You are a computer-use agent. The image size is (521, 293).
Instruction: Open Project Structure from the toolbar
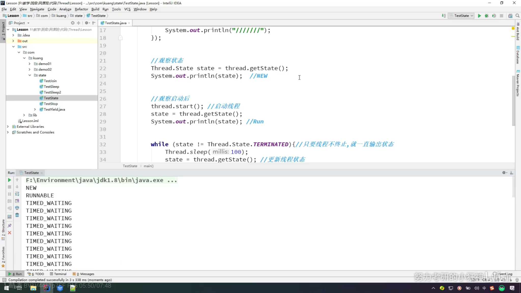510,16
